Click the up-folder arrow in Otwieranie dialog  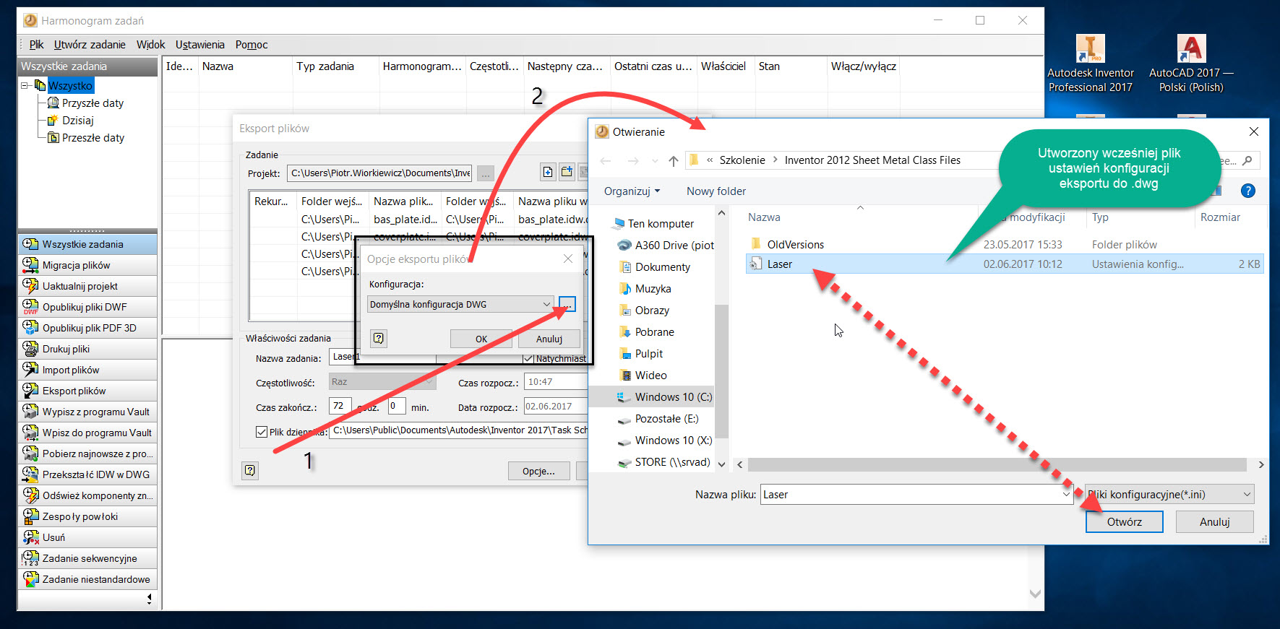click(x=674, y=161)
